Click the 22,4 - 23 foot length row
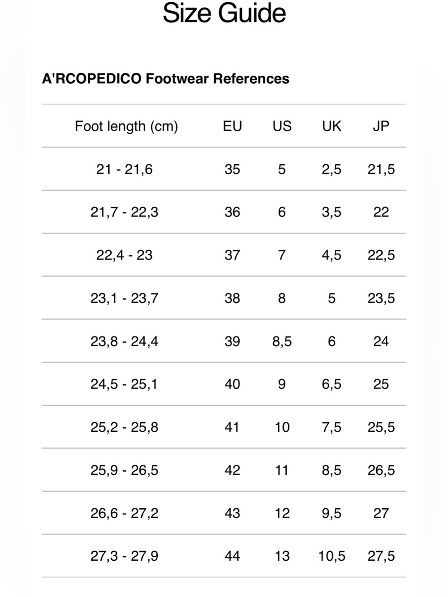 click(x=224, y=255)
